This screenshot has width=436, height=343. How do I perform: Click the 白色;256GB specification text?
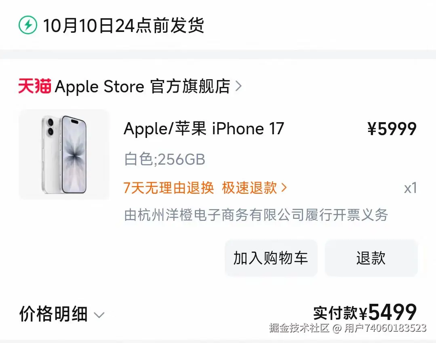(164, 159)
